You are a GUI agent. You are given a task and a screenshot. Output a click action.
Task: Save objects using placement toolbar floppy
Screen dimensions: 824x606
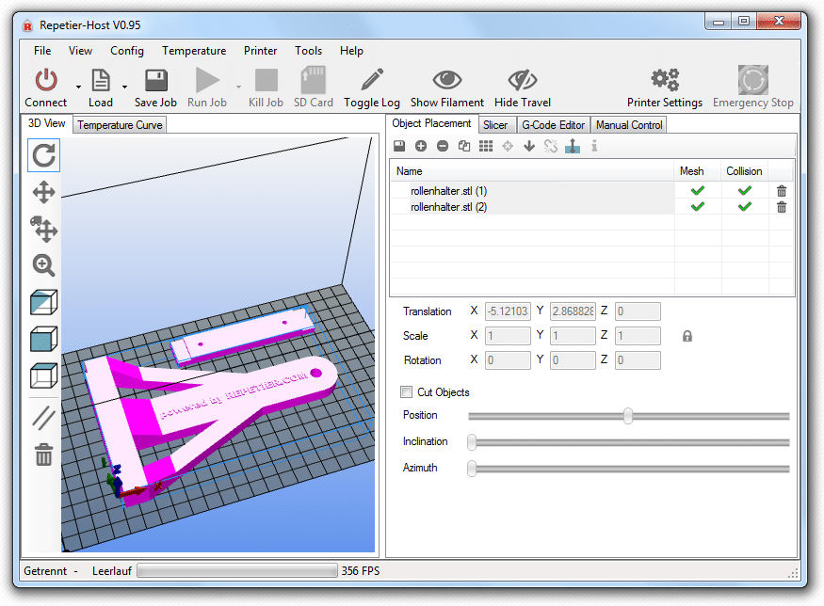[x=399, y=146]
